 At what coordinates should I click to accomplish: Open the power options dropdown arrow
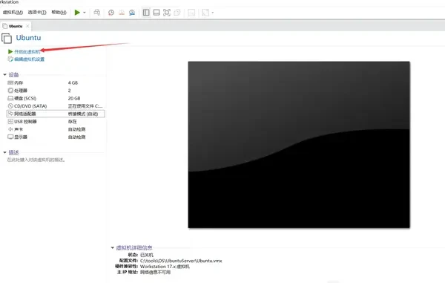[x=85, y=13]
